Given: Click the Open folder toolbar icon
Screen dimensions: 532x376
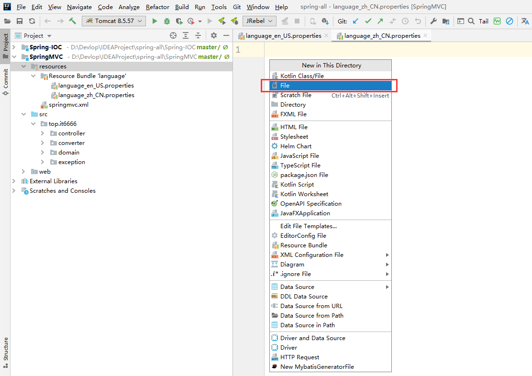Looking at the screenshot, I should tap(7, 21).
